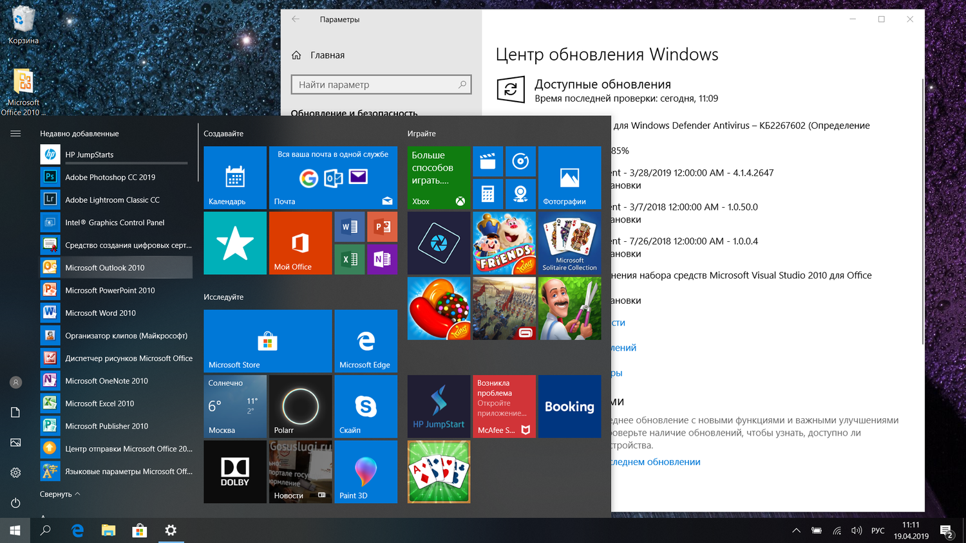This screenshot has height=543, width=966.
Task: Open the link about the latest update
Action: pyautogui.click(x=656, y=462)
